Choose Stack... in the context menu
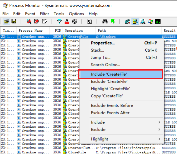This screenshot has height=154, width=177. click(122, 50)
